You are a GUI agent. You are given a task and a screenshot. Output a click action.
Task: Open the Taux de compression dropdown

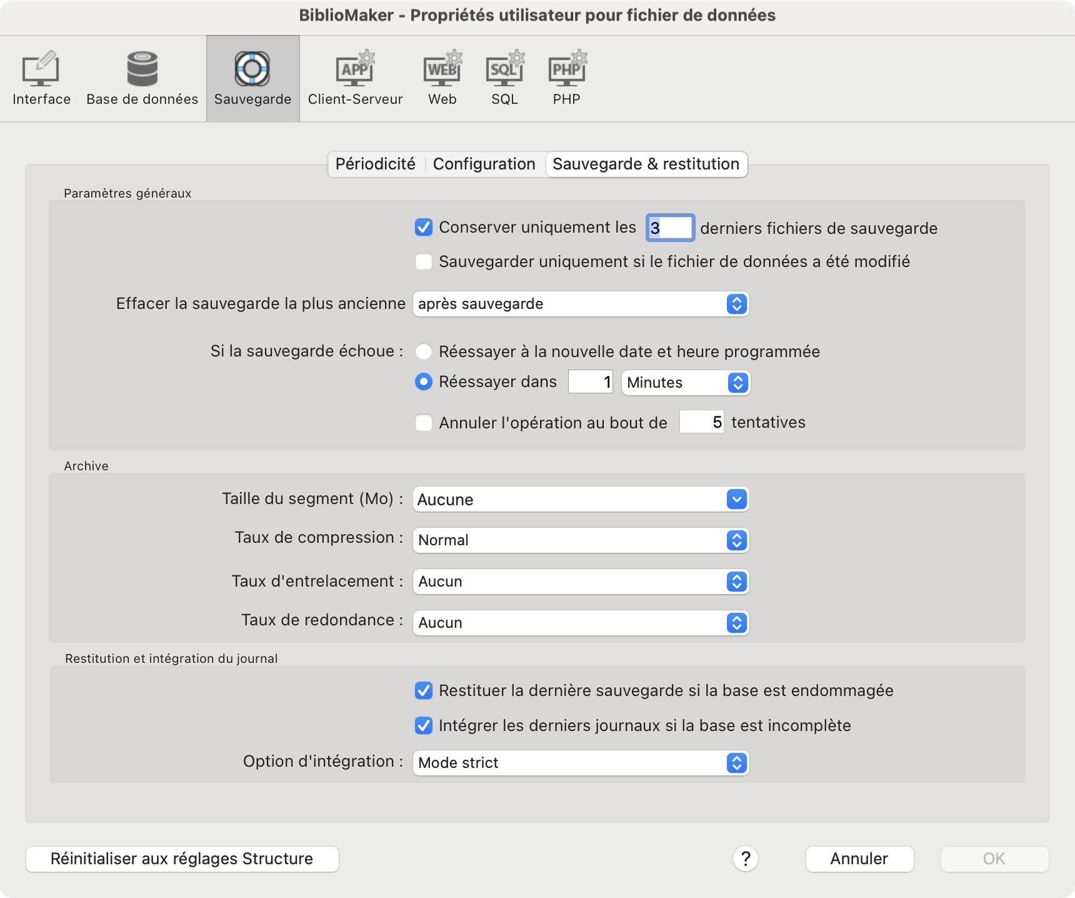(581, 540)
